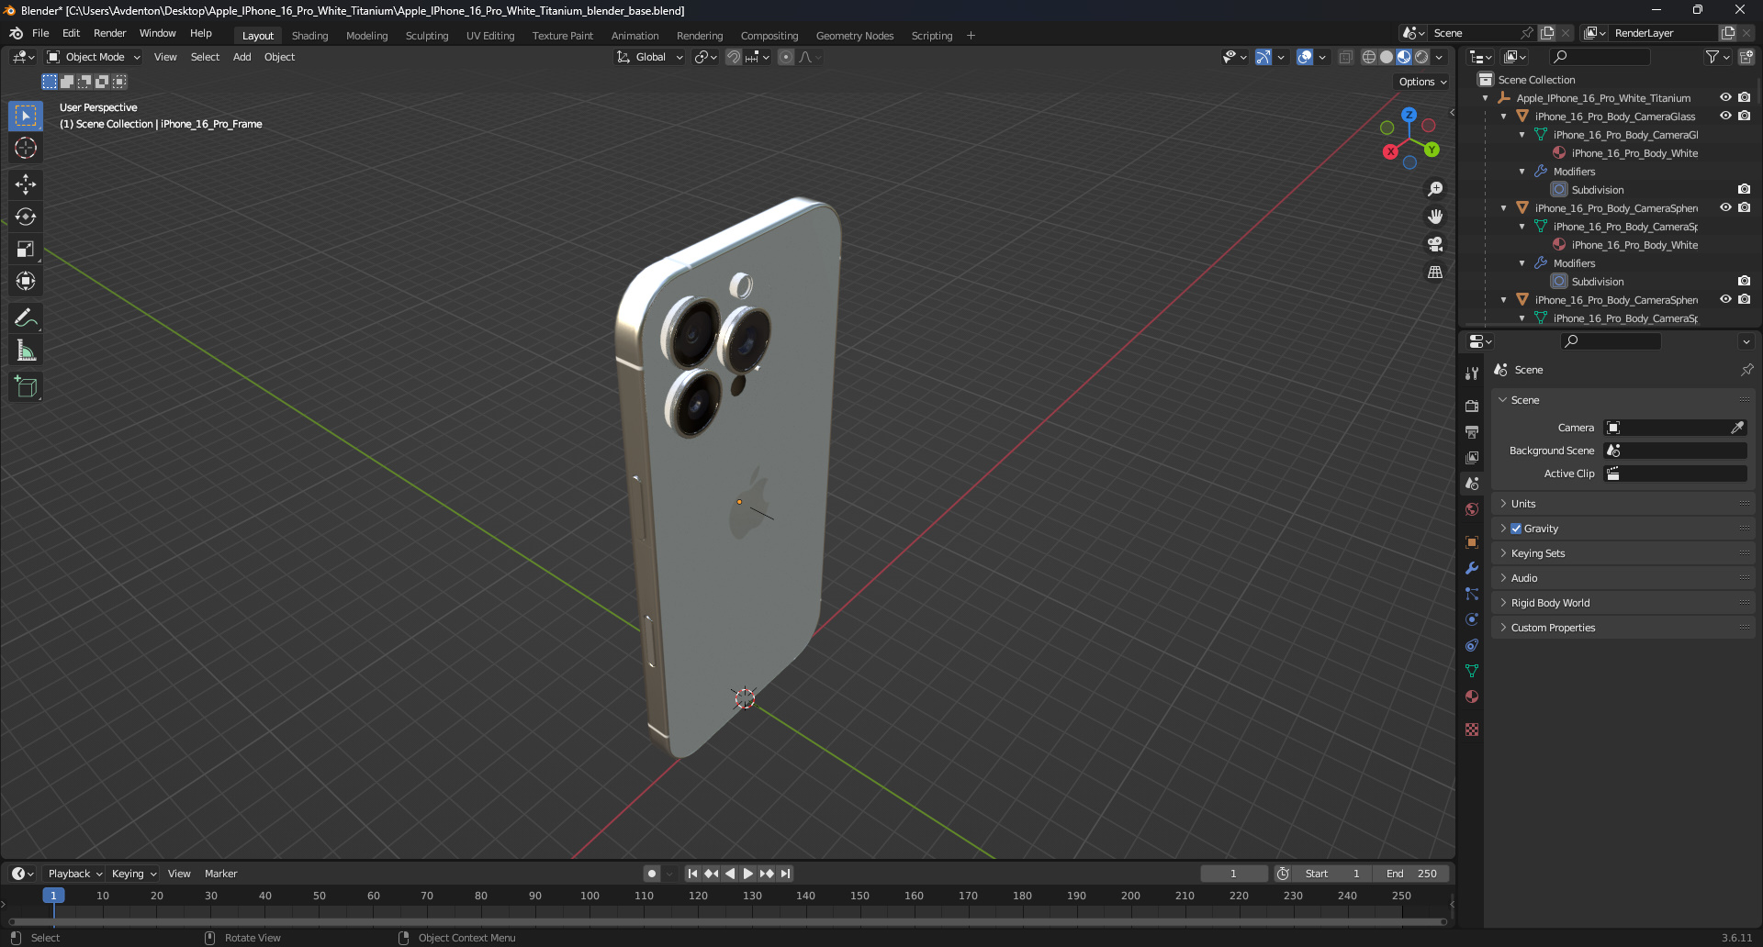Open the Object Data properties tab

1472,671
